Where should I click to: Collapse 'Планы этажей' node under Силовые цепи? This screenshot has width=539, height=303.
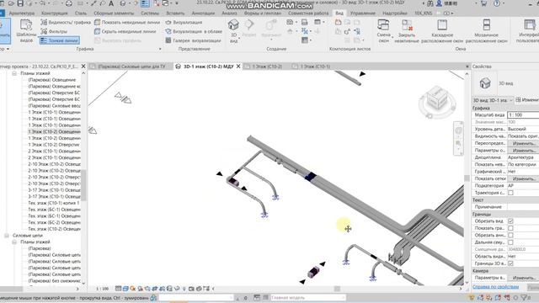pos(14,242)
